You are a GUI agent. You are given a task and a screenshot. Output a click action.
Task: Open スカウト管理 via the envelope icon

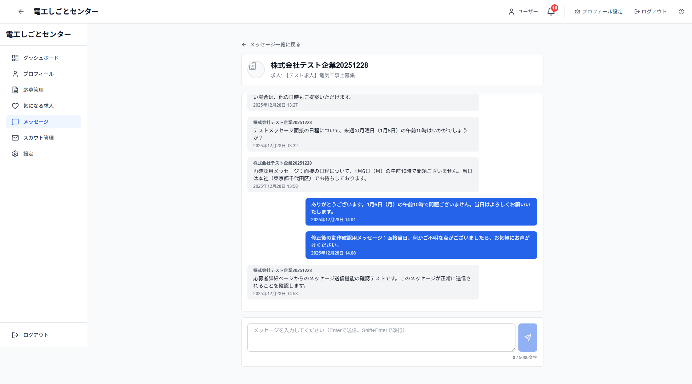coord(15,138)
